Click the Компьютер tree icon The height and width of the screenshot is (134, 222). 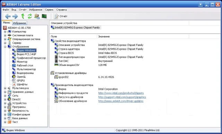[x=9, y=31]
